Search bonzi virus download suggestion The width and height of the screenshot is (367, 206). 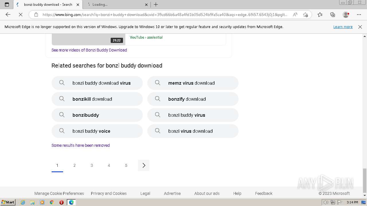pos(193,131)
